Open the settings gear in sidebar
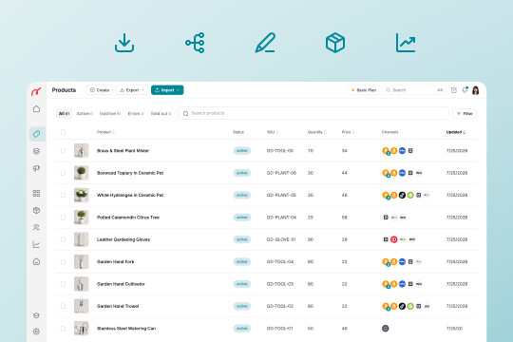Screen dimensions: 513x342 point(36,332)
